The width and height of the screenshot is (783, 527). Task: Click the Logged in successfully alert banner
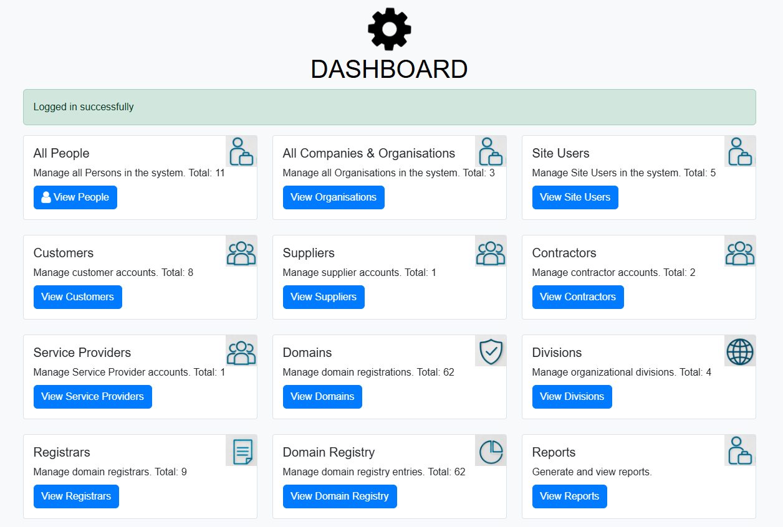click(x=389, y=107)
